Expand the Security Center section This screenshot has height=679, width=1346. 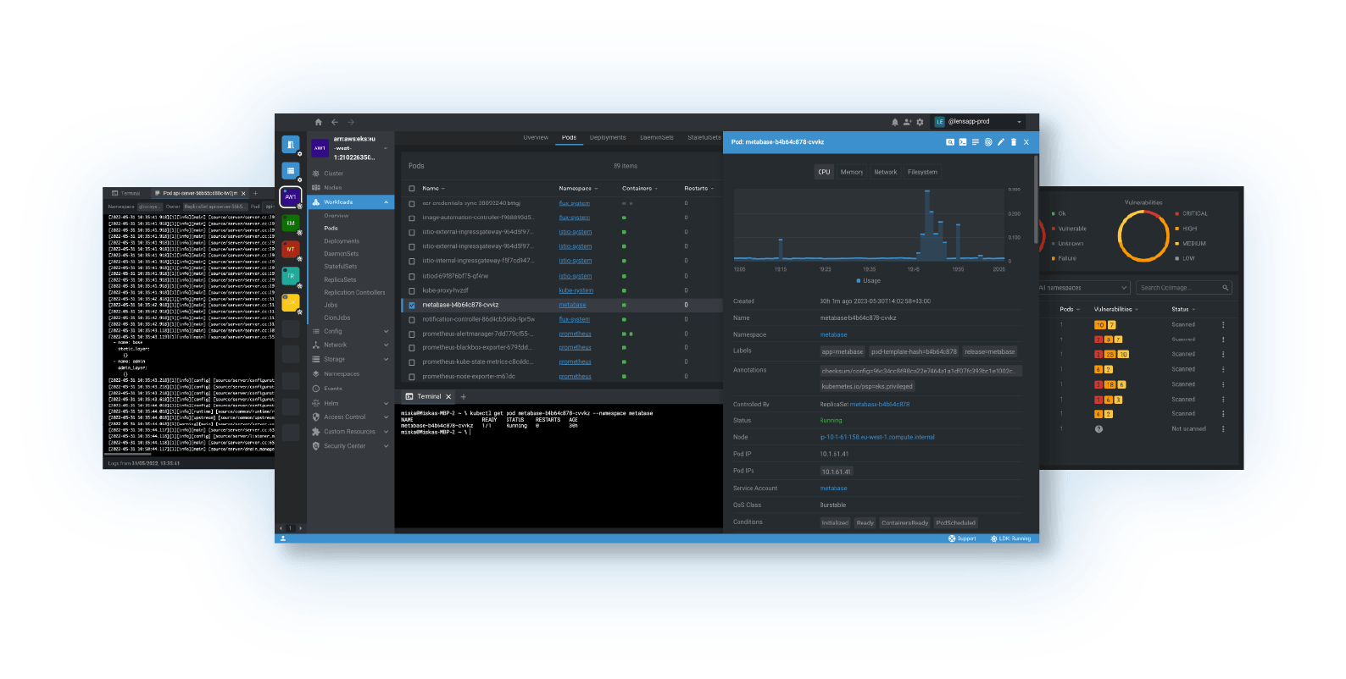[386, 446]
